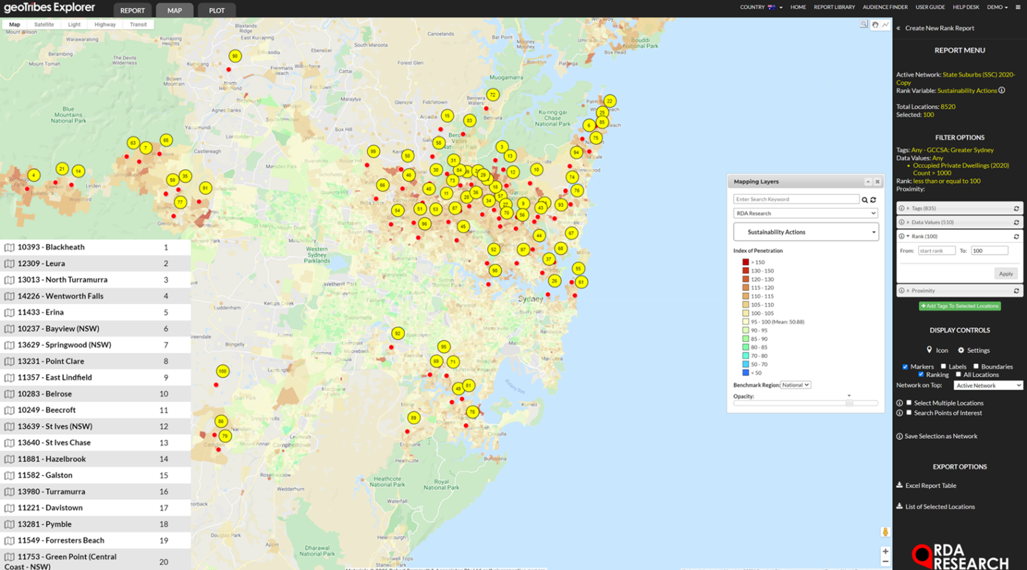
Task: Check Select Multiple Locations option
Action: coord(909,403)
